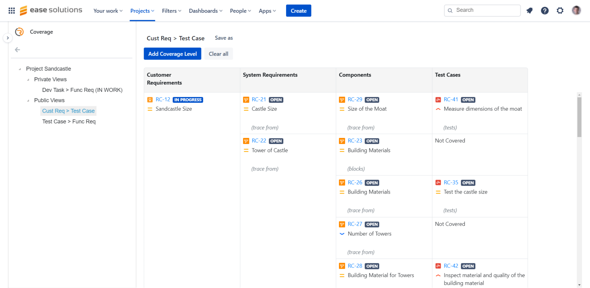This screenshot has height=288, width=590.
Task: Collapse the Private Views tree node
Action: pos(28,80)
